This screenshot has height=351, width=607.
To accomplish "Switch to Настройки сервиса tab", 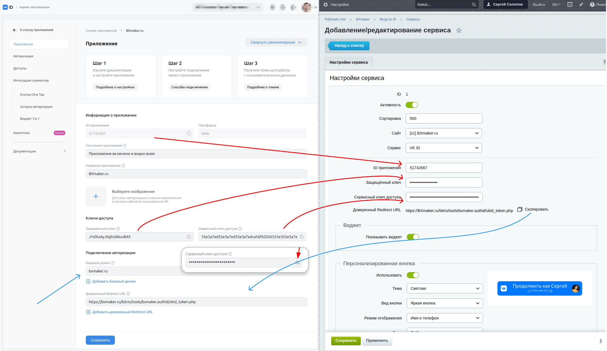I will tap(349, 62).
